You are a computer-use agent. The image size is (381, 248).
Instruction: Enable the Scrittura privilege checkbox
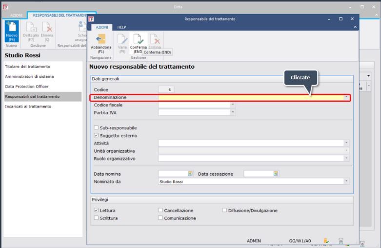coord(96,218)
